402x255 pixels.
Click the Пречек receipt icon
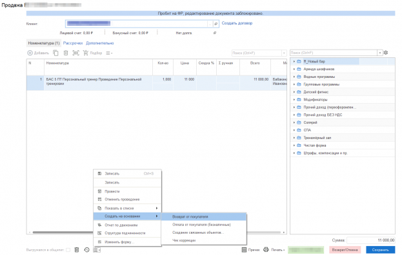coord(244,250)
